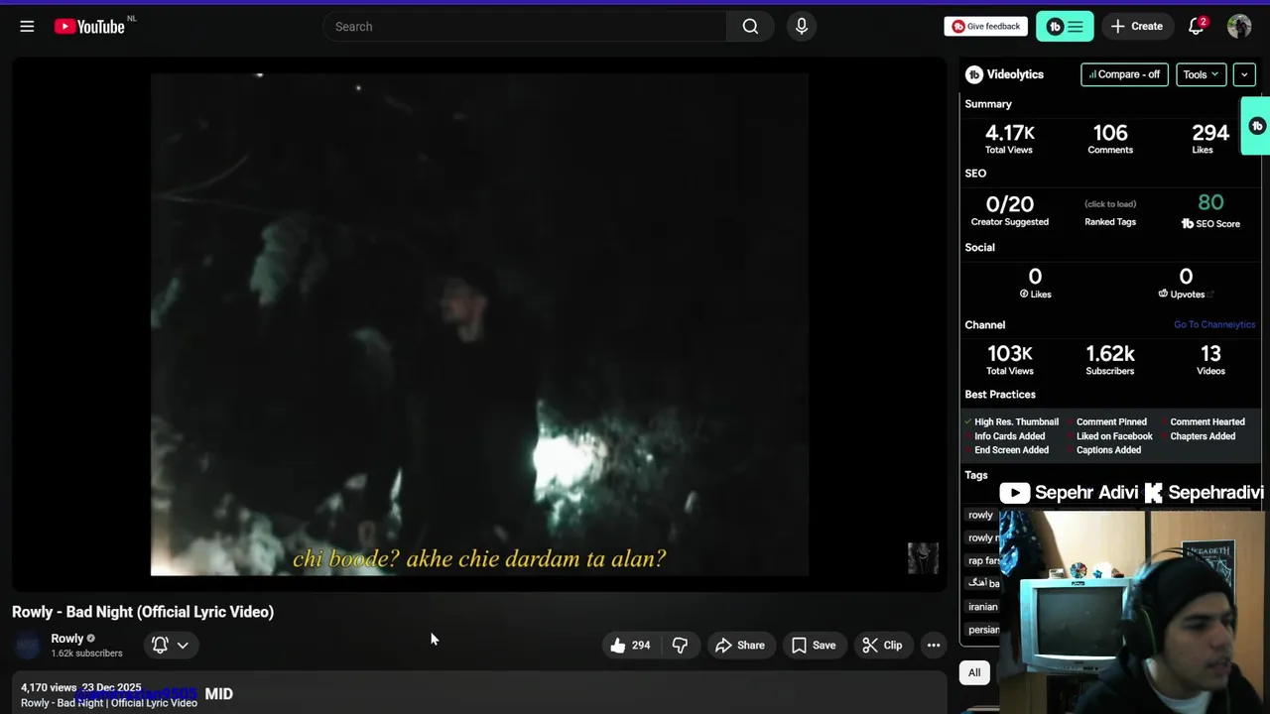Toggle the Compare - off button
Image resolution: width=1270 pixels, height=714 pixels.
[1124, 74]
